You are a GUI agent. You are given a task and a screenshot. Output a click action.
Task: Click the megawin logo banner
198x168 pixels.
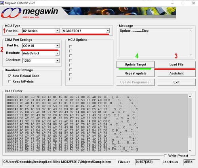click(88, 13)
